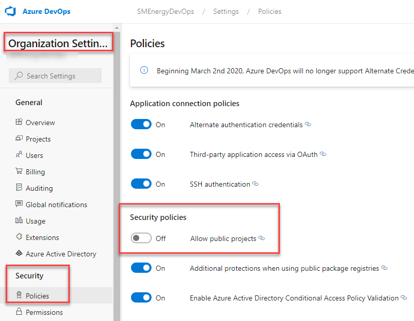Viewport: 414px width, 321px height.
Task: Open Projects settings page
Action: coord(38,139)
